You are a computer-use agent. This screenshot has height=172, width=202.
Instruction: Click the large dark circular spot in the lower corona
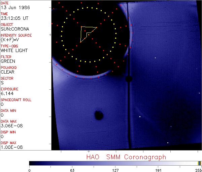pos(99,115)
